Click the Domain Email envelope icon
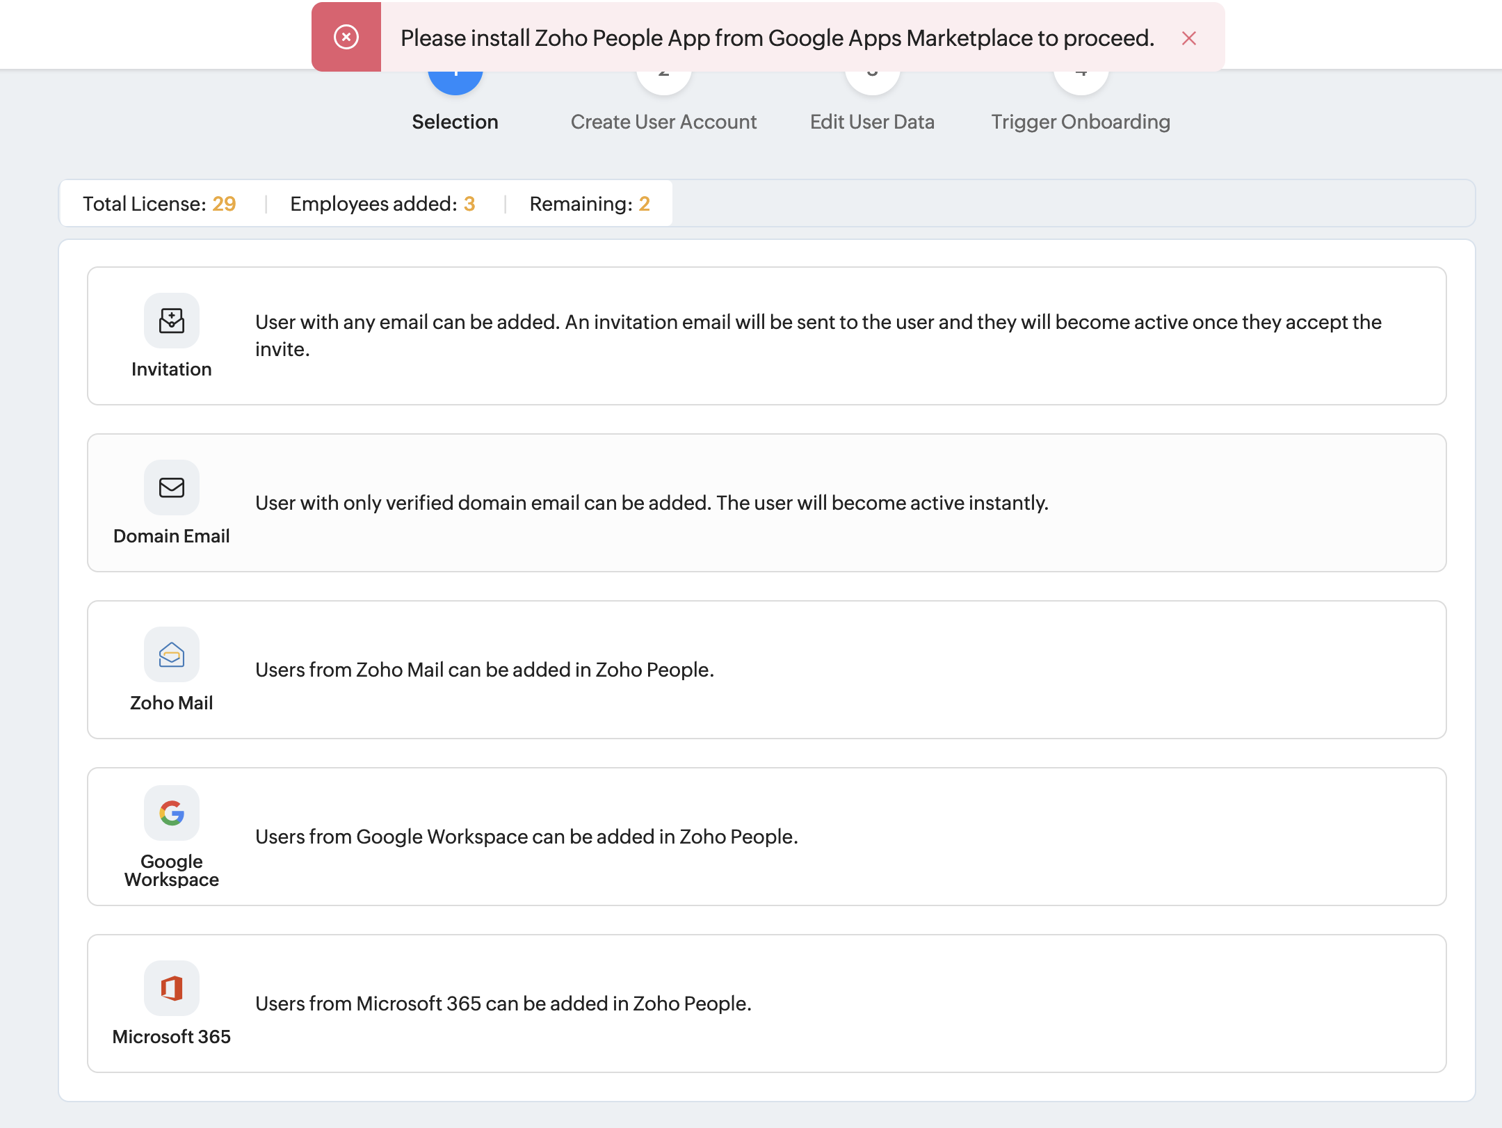The image size is (1502, 1128). click(171, 488)
